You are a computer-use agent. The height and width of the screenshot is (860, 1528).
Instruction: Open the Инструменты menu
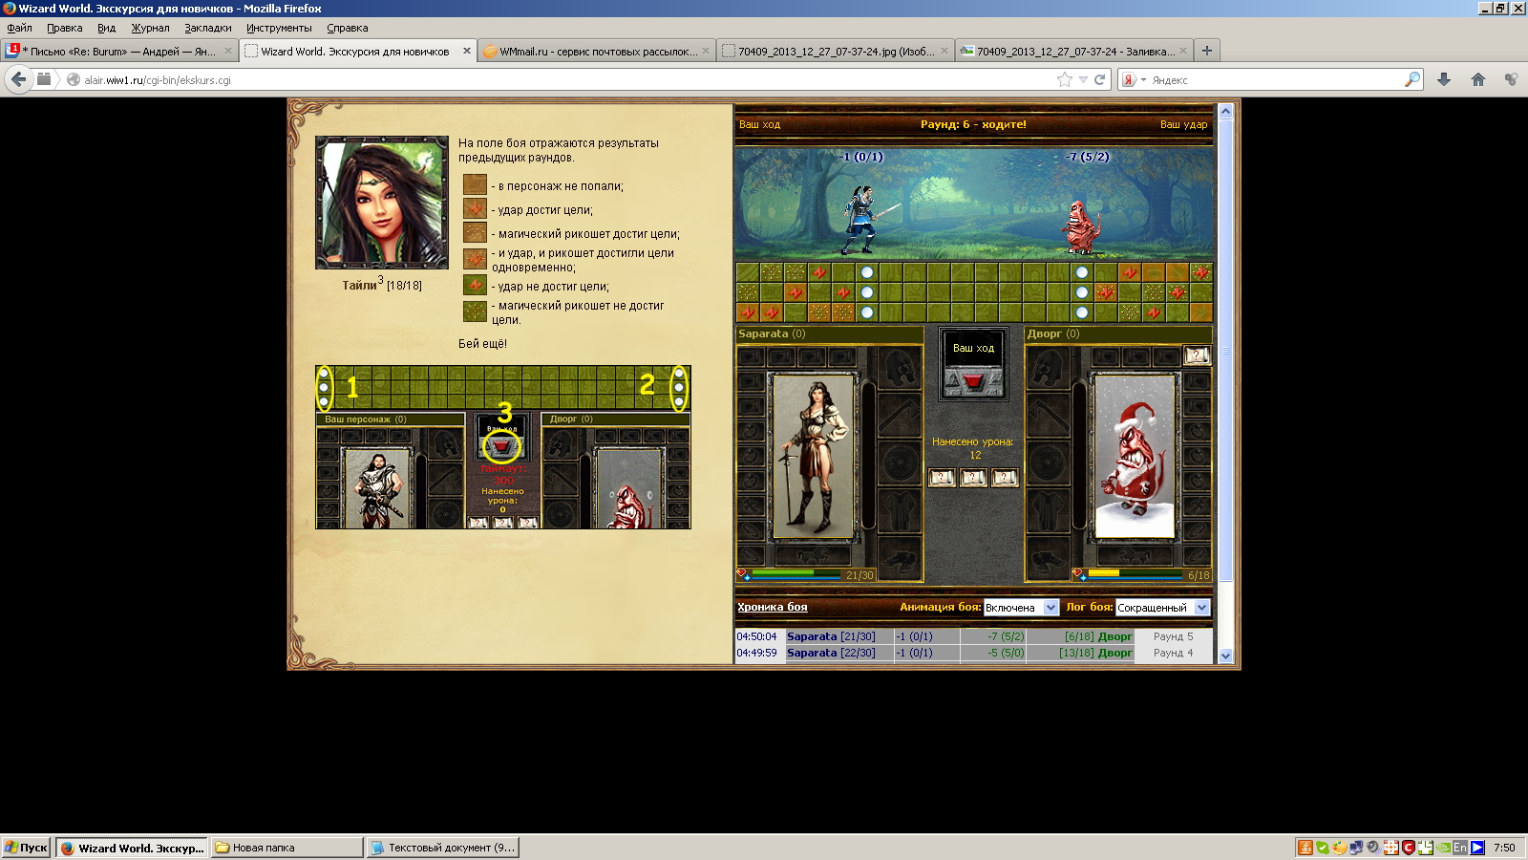click(279, 28)
